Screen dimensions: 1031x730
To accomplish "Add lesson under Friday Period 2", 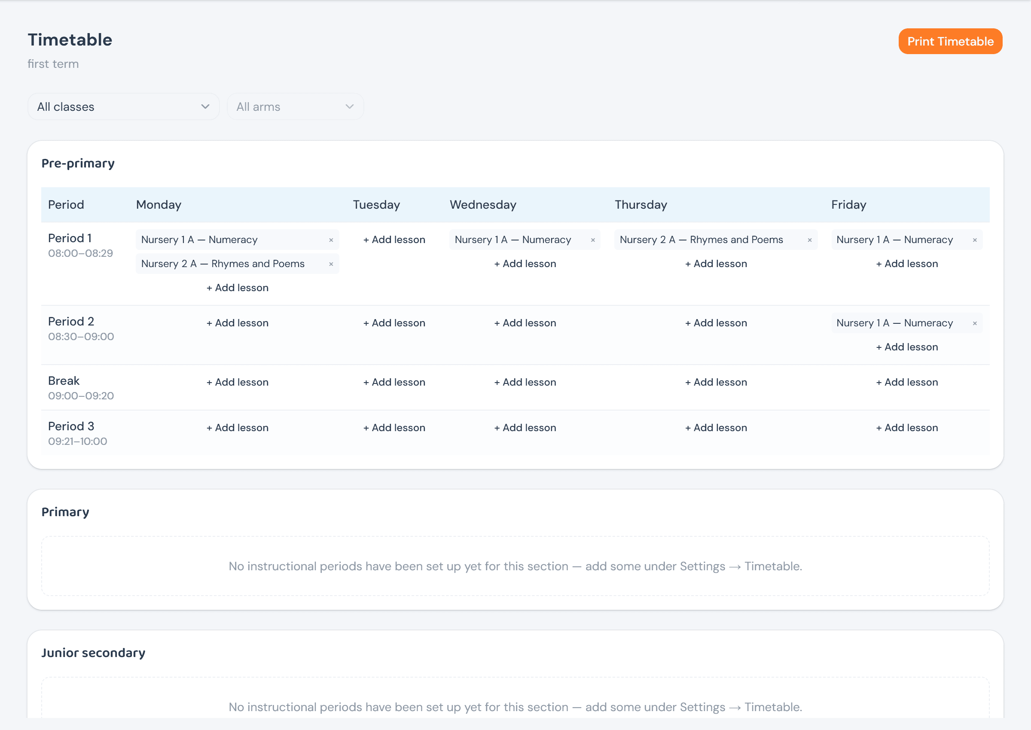I will click(907, 347).
